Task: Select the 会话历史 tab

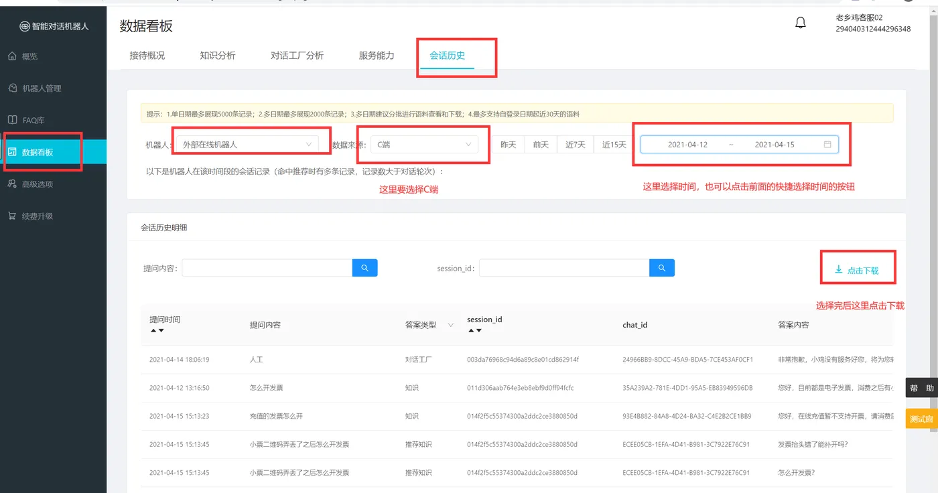Action: tap(447, 55)
